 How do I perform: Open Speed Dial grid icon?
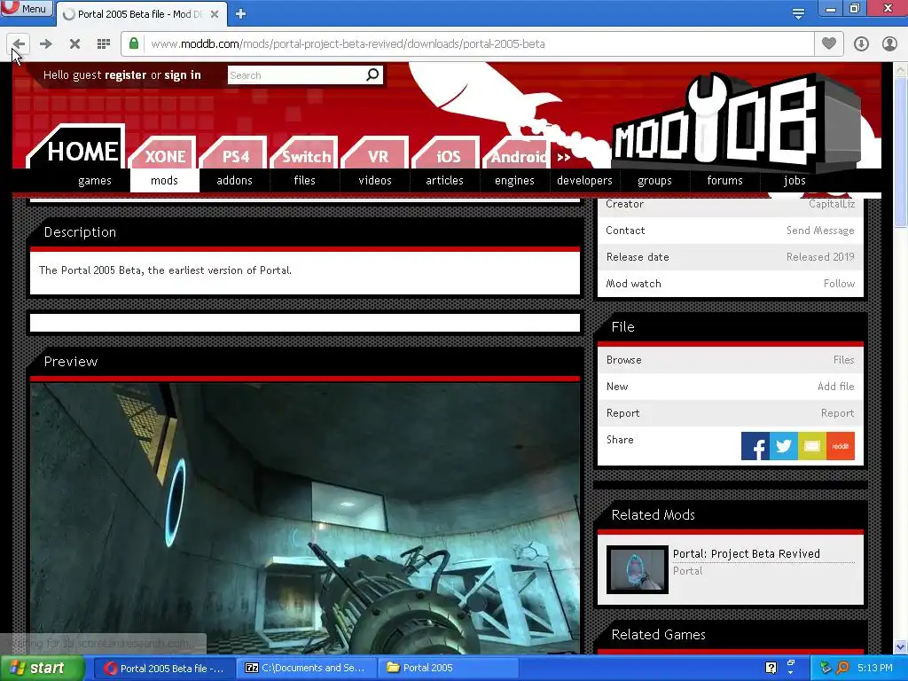[104, 44]
